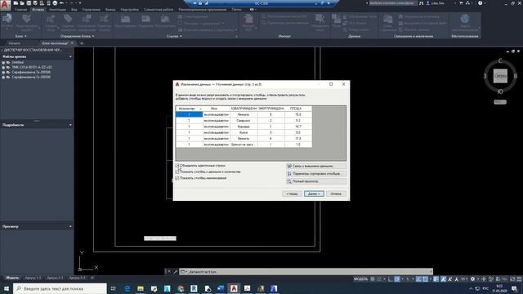Click sort arrow on Количество column header
Image resolution: width=523 pixels, height=294 pixels.
[200, 109]
